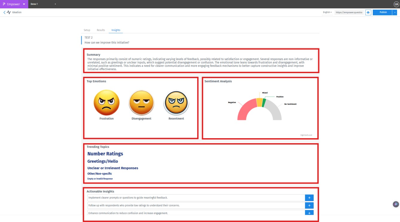Click the Resentment emoji icon
Image resolution: width=400 pixels, height=222 pixels.
(x=176, y=103)
